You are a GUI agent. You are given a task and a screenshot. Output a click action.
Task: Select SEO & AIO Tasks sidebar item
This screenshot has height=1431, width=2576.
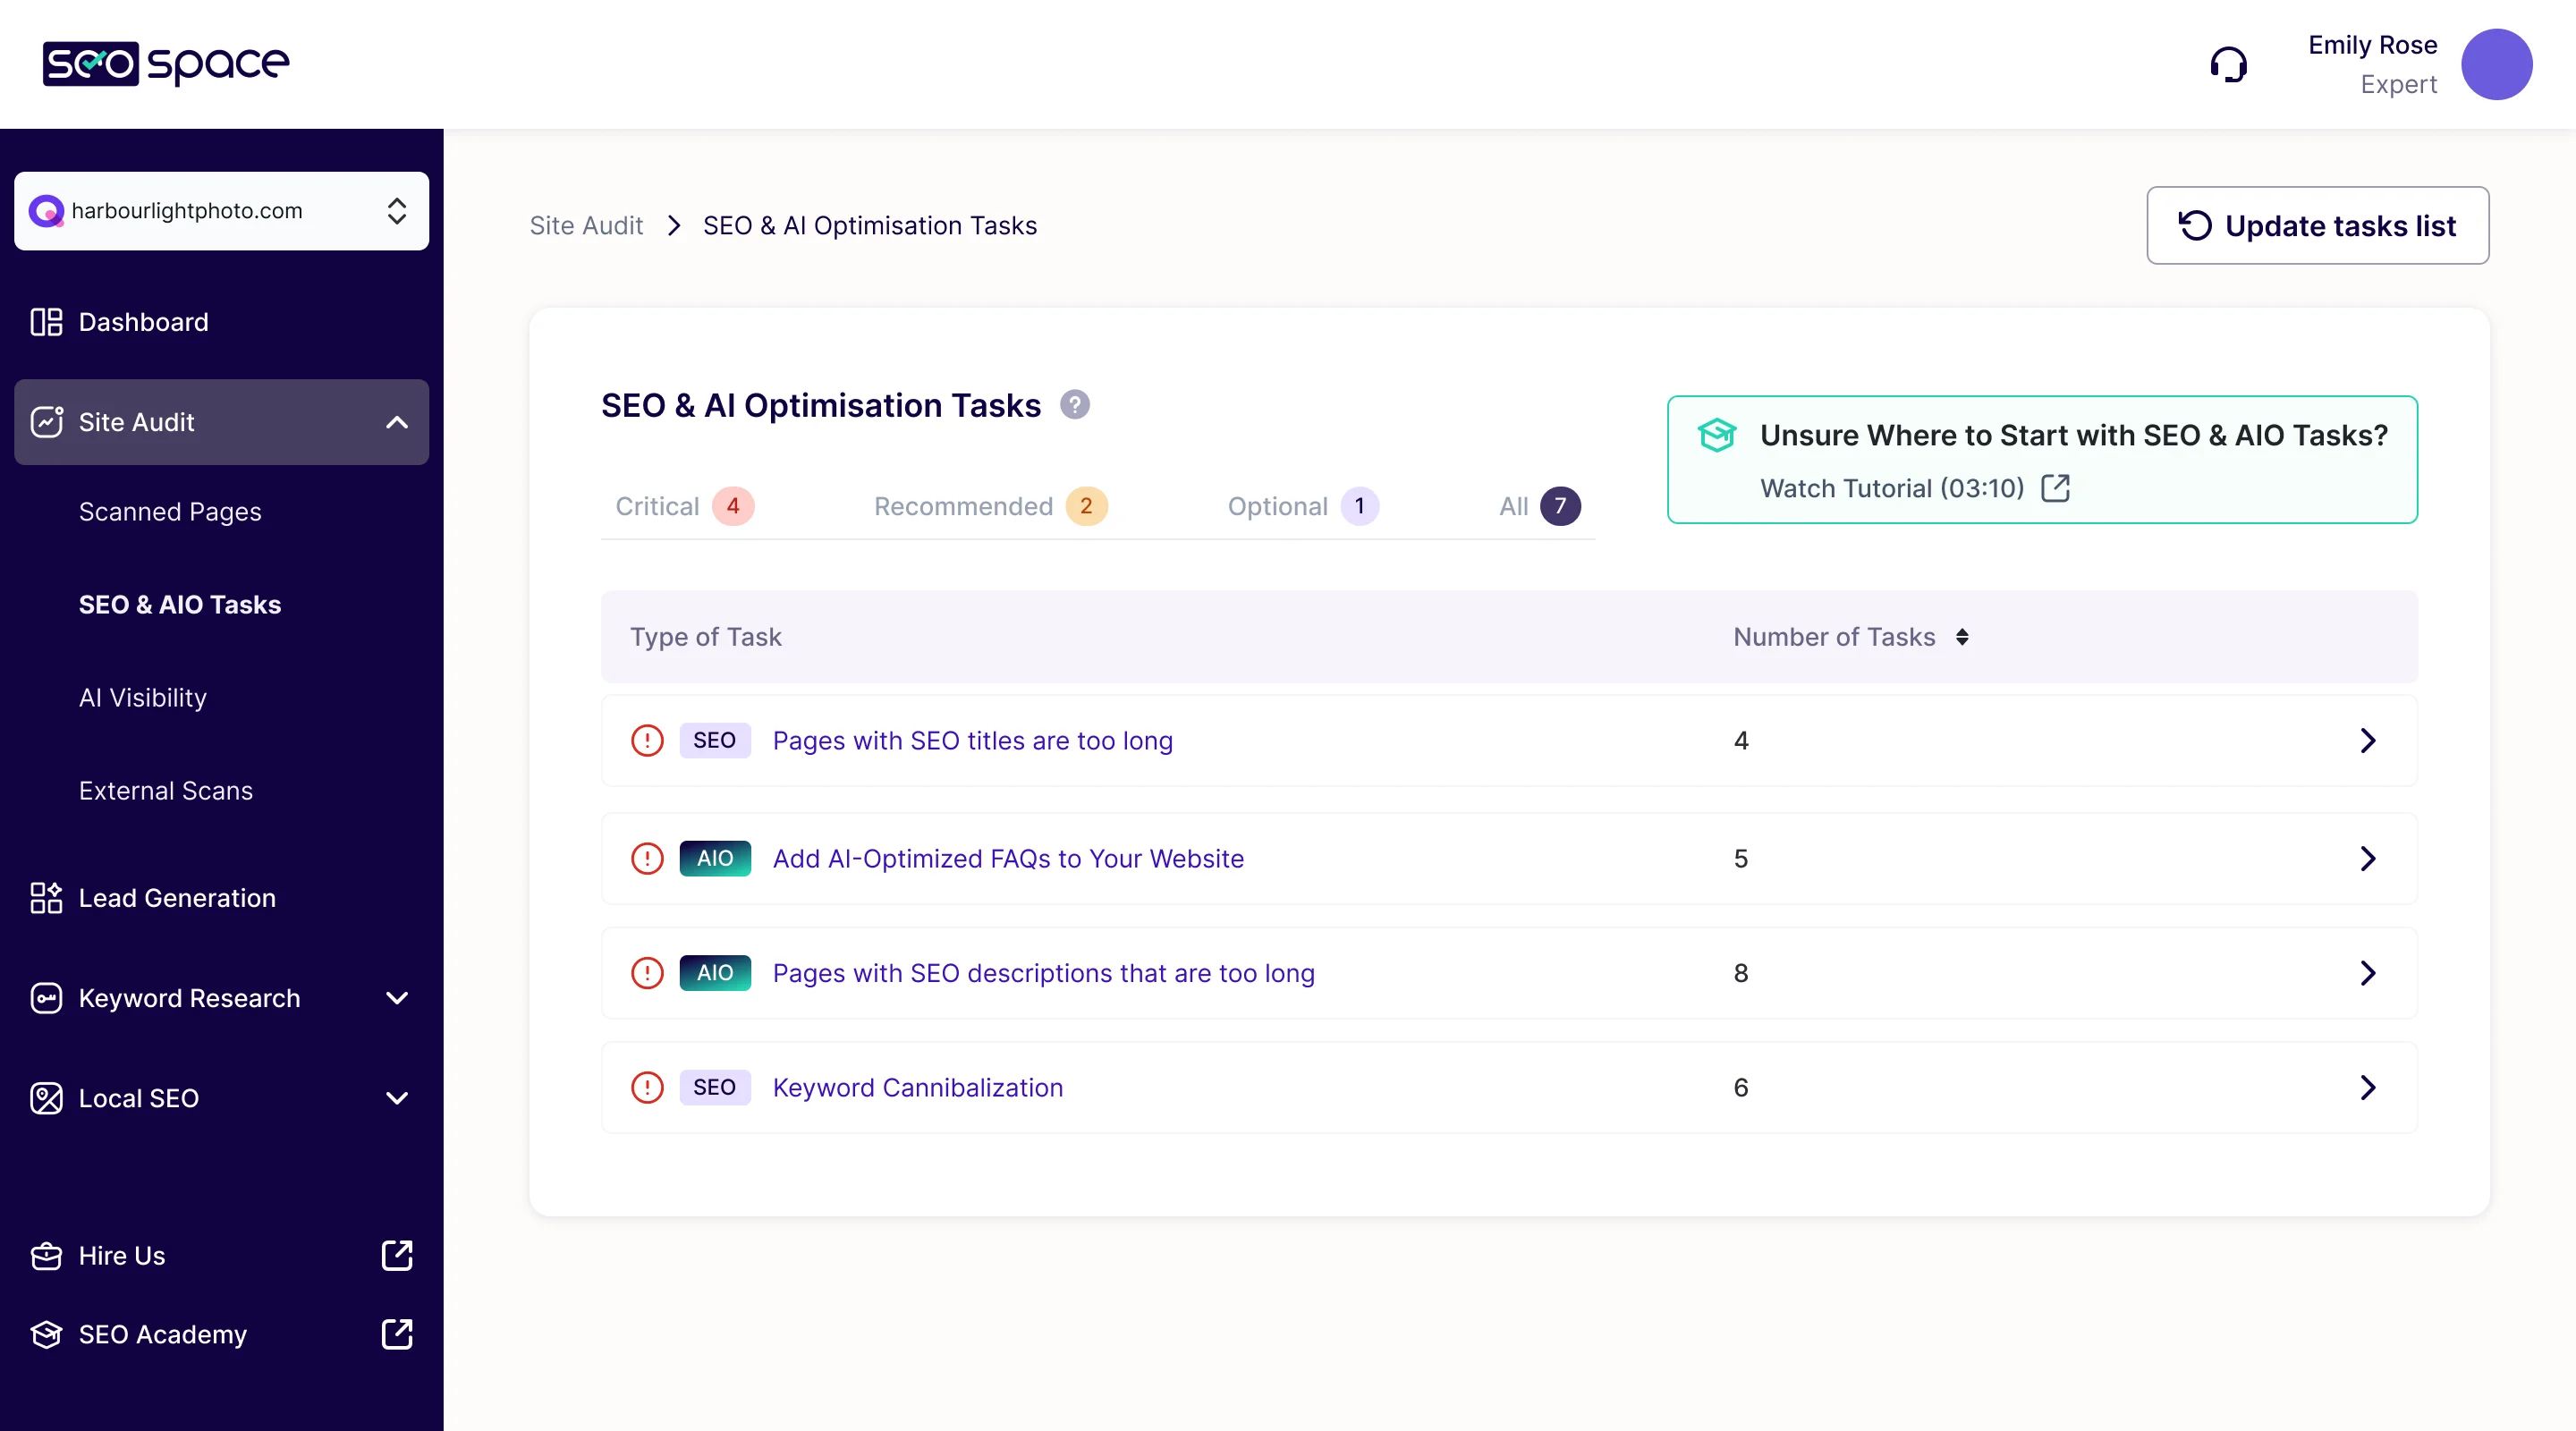pyautogui.click(x=180, y=605)
